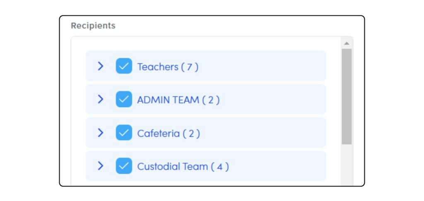Expand the ADMIN TEAM group chevron

[100, 99]
